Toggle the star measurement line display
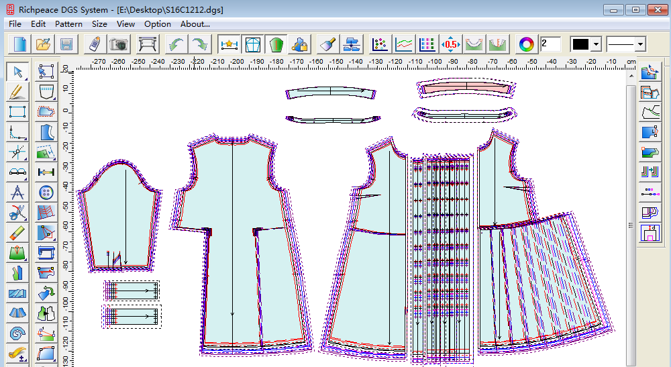Screen dimensions: 671x367 click(229, 45)
